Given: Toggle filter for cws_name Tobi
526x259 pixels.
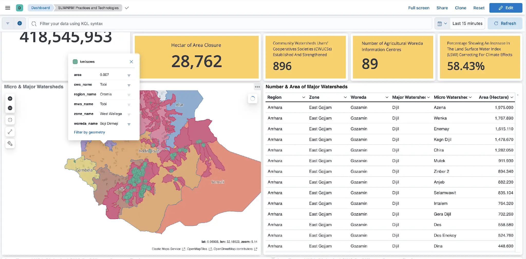Looking at the screenshot, I should pos(129,85).
